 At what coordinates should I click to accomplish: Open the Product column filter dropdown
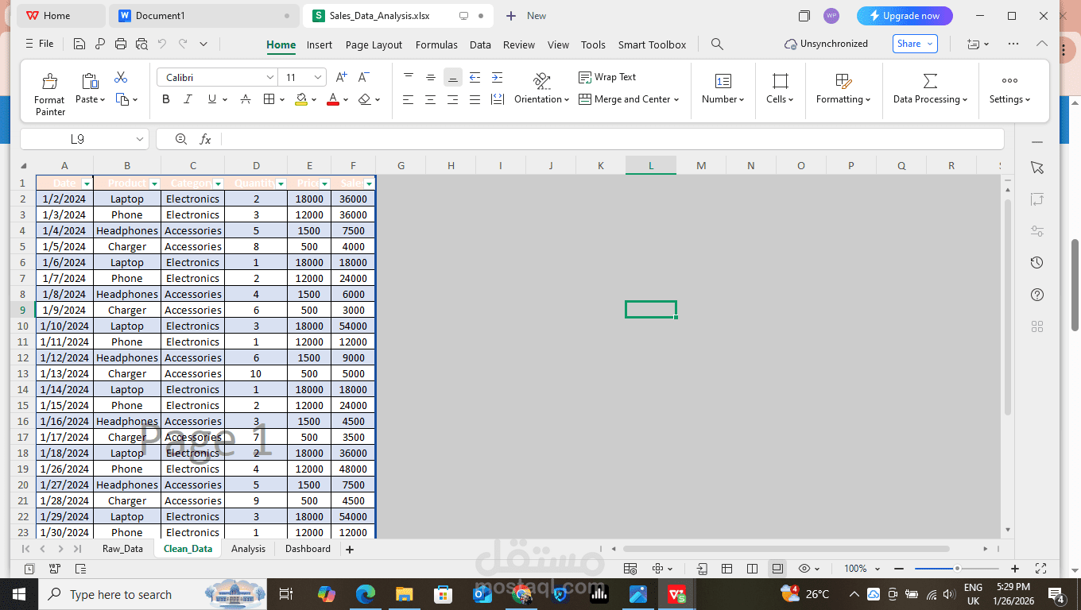click(x=154, y=183)
